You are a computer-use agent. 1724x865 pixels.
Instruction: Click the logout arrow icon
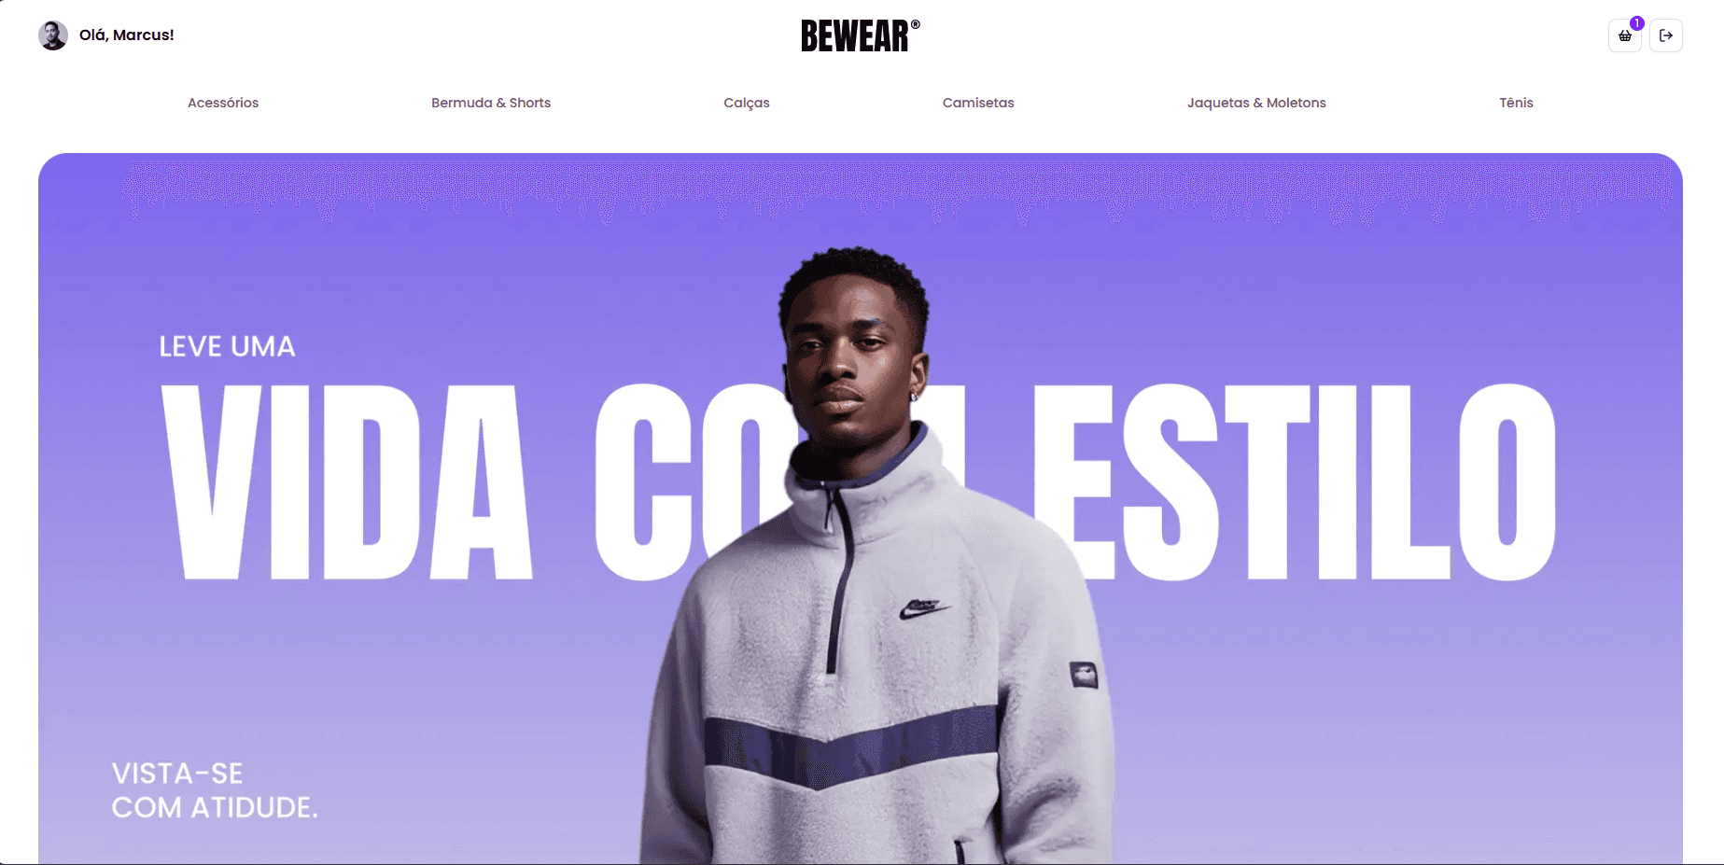click(x=1666, y=35)
